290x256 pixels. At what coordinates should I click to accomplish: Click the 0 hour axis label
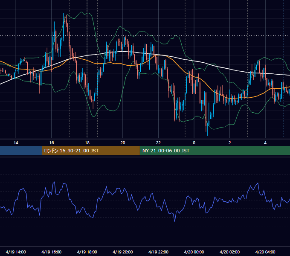pyautogui.click(x=194, y=143)
